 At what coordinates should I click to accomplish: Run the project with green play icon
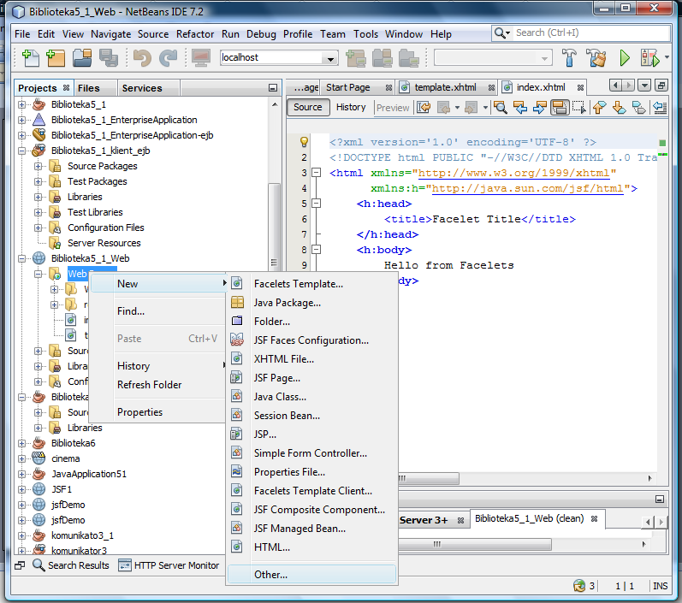click(x=625, y=58)
